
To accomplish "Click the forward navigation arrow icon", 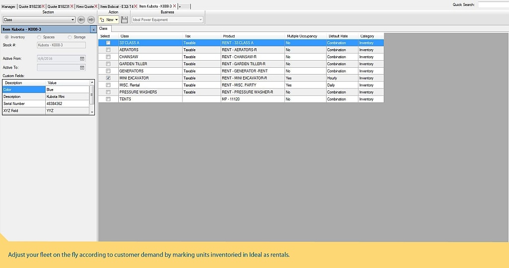I will [91, 19].
